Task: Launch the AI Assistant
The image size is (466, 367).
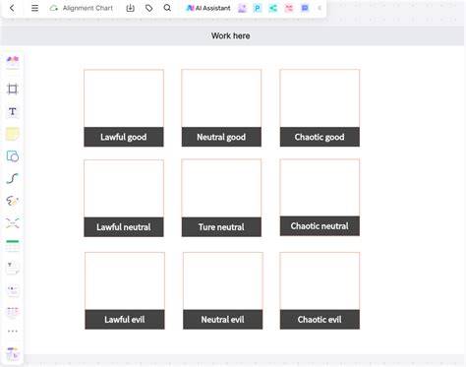Action: pyautogui.click(x=208, y=8)
